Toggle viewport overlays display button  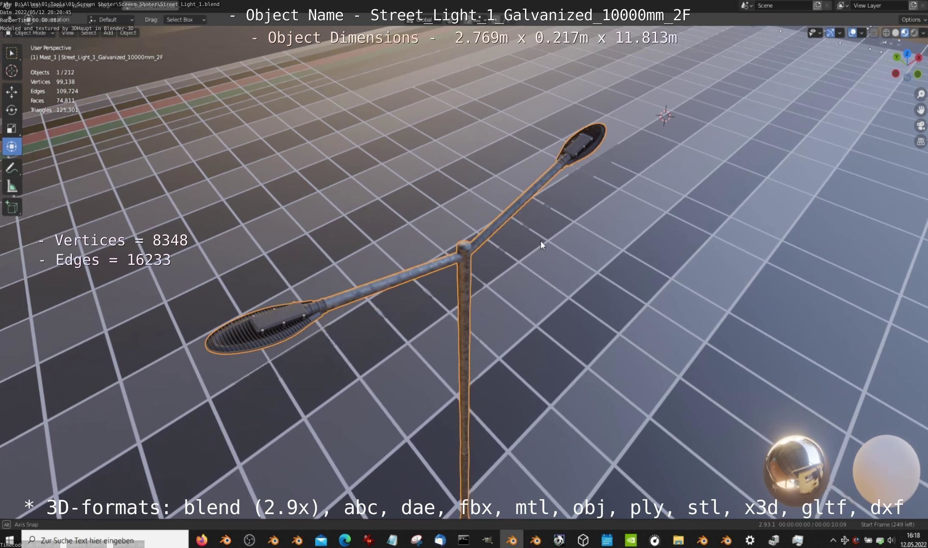(852, 33)
